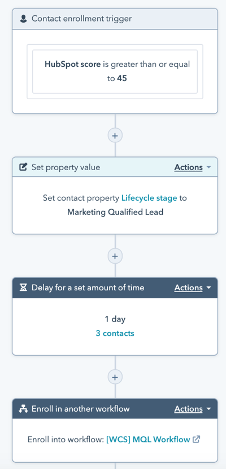This screenshot has height=469, width=226.
Task: Edit the HubSpot score trigger criteria box
Action: (x=115, y=71)
